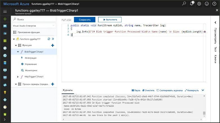Image resolution: width=220 pixels, height=123 pixels.
Task: Open the dashboard icon in left sidebar
Action: tap(5, 26)
